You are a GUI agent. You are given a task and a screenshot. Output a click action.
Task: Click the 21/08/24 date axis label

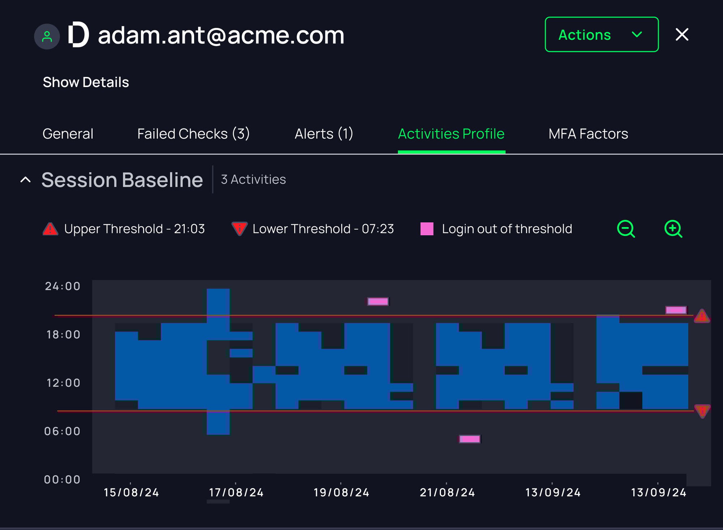click(x=447, y=492)
